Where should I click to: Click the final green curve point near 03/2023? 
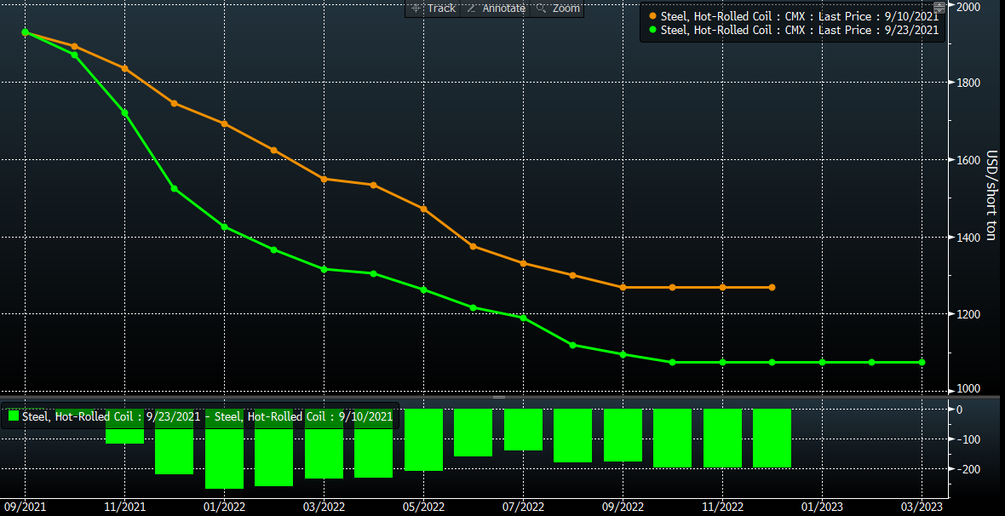[x=922, y=363]
